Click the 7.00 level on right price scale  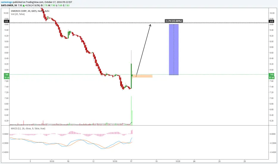point(272,98)
